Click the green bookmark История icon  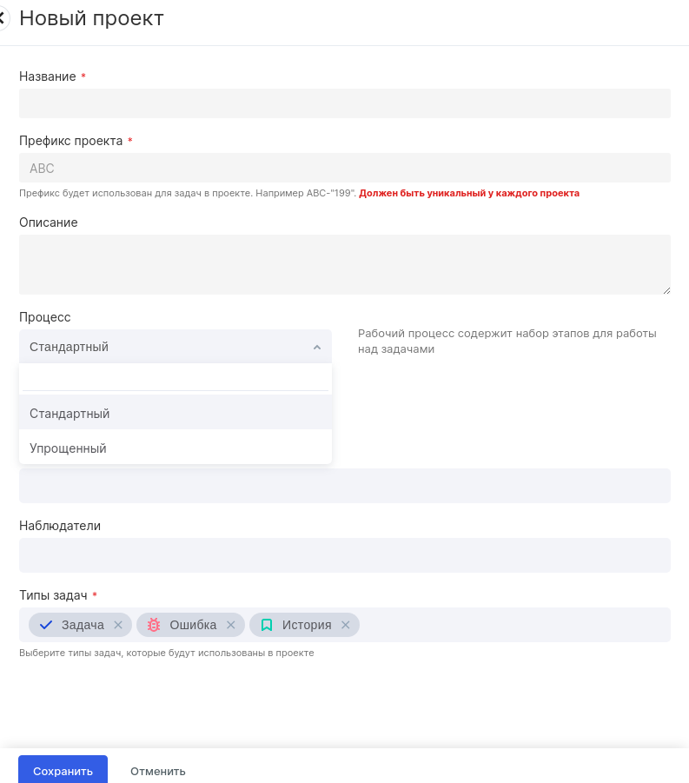pos(267,625)
